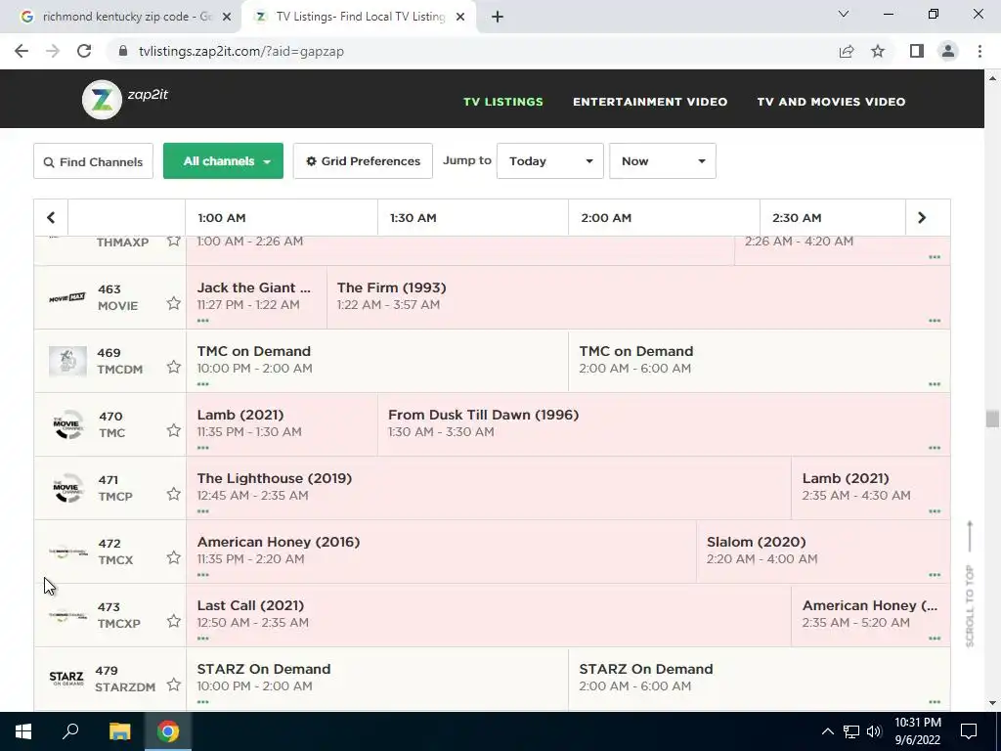Mark 471 TMCP as favorite

pyautogui.click(x=174, y=494)
